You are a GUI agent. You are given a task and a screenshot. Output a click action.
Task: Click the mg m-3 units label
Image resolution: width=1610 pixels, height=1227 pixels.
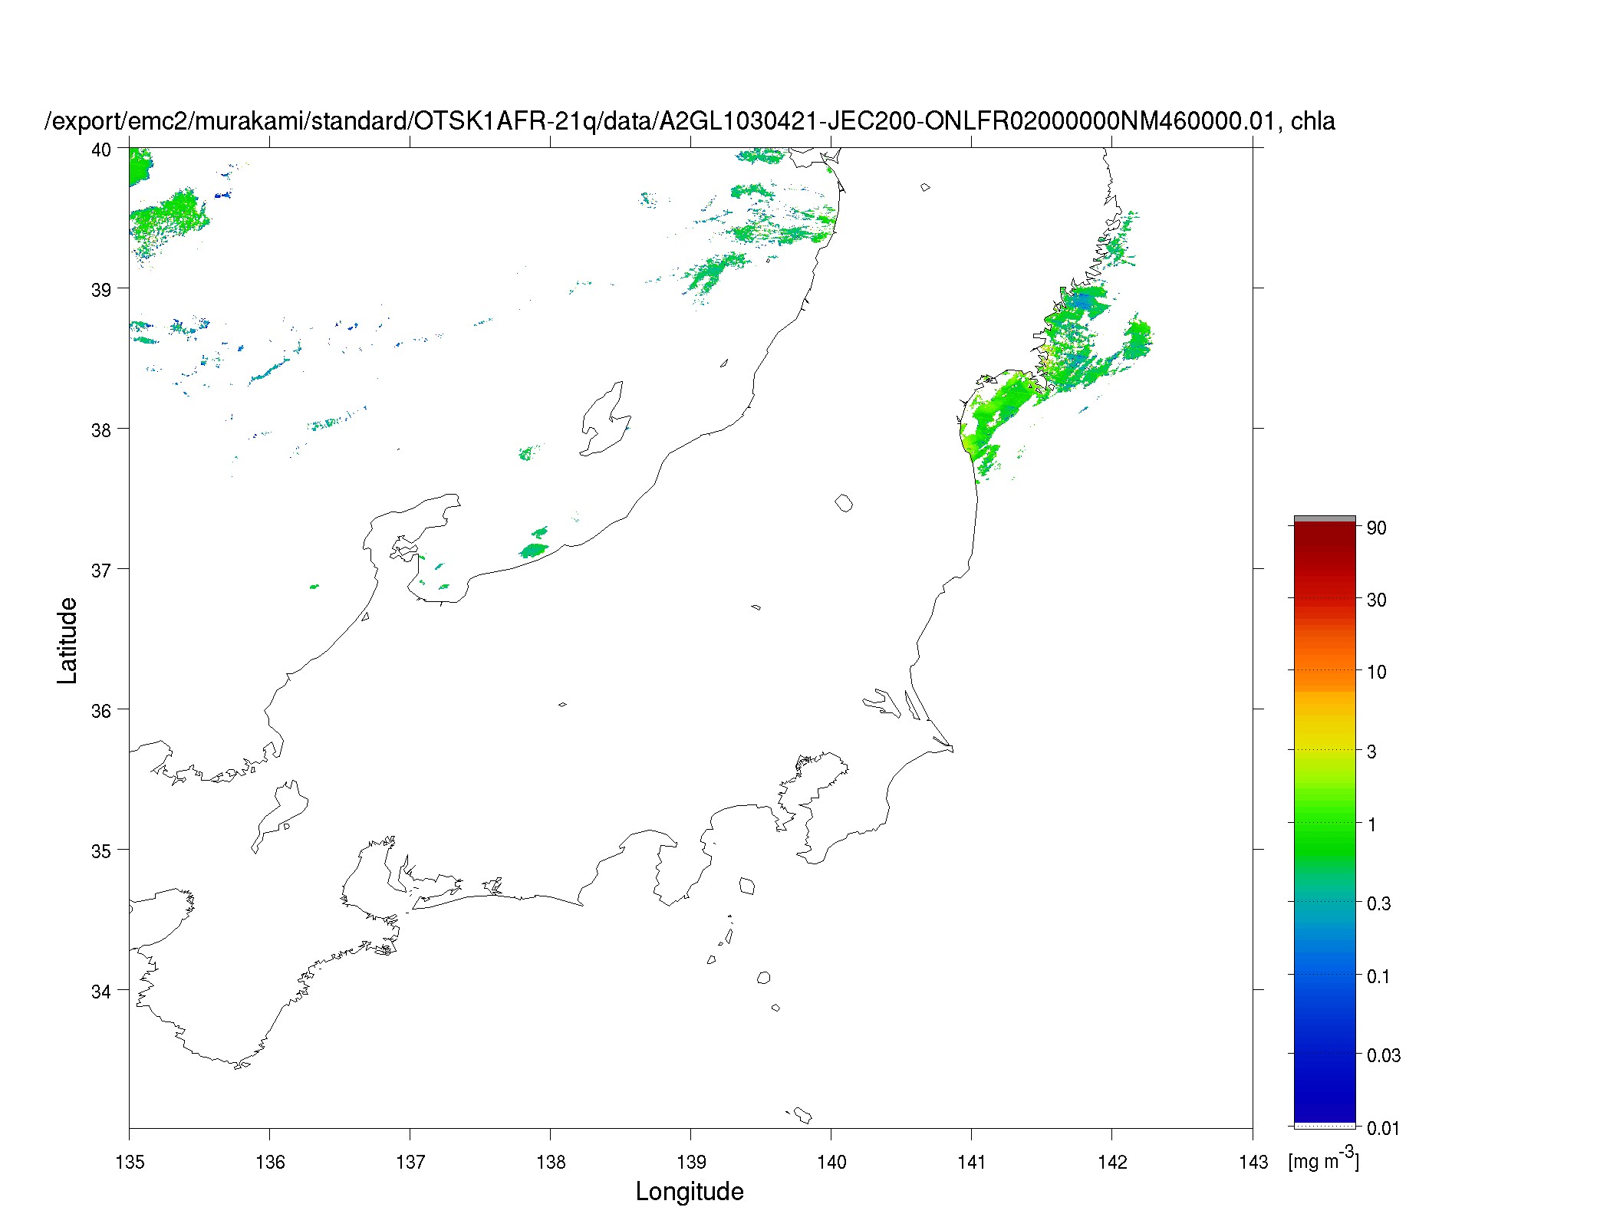point(1324,1158)
